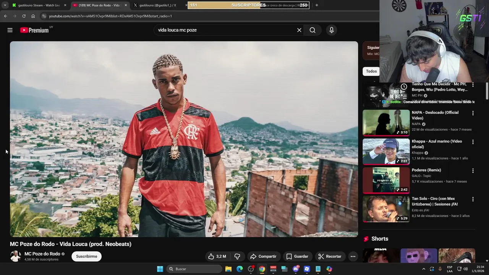Open options menu for Tan Solo - Ciro
The height and width of the screenshot is (275, 489).
473,199
